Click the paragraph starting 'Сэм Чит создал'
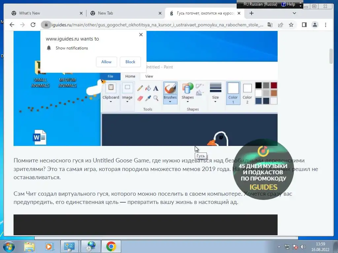This screenshot has width=338, height=253. pos(153,198)
